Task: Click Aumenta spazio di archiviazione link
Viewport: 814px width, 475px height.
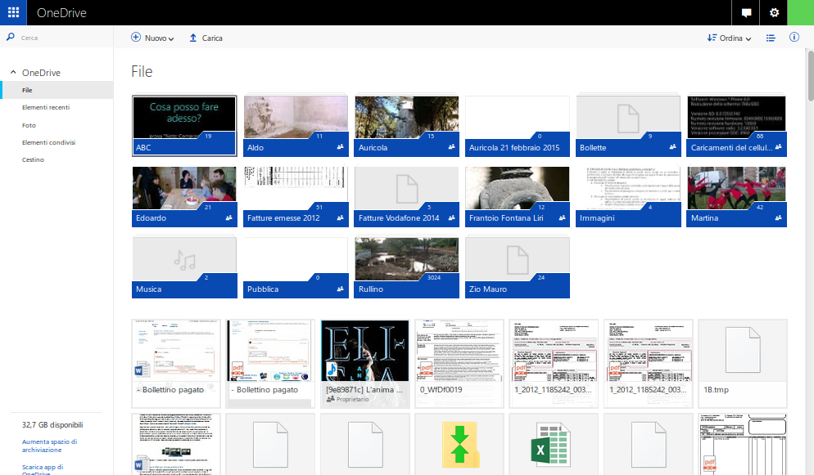Action: point(50,446)
